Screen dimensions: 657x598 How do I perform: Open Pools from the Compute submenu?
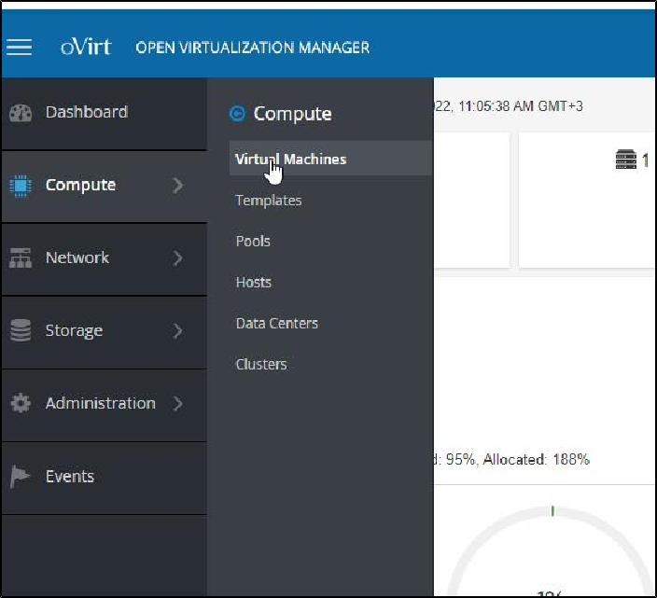tap(253, 242)
